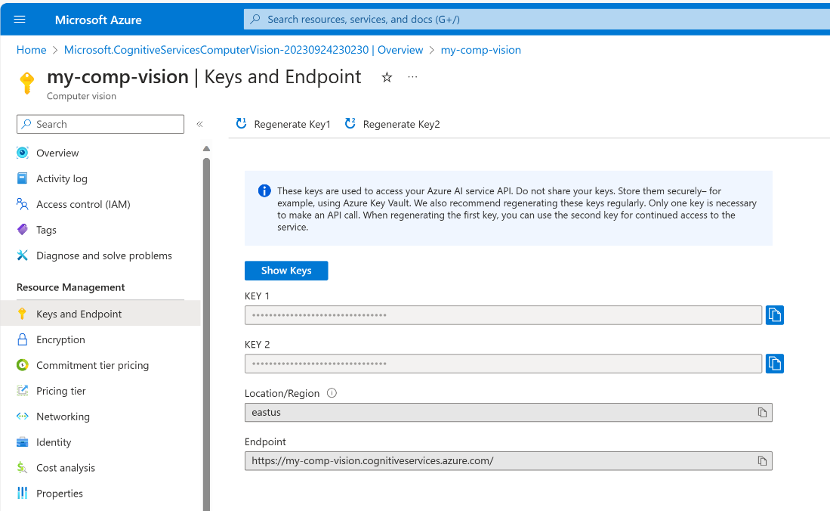Viewport: 830px width, 511px height.
Task: Click the Endpoint URL field
Action: 508,460
